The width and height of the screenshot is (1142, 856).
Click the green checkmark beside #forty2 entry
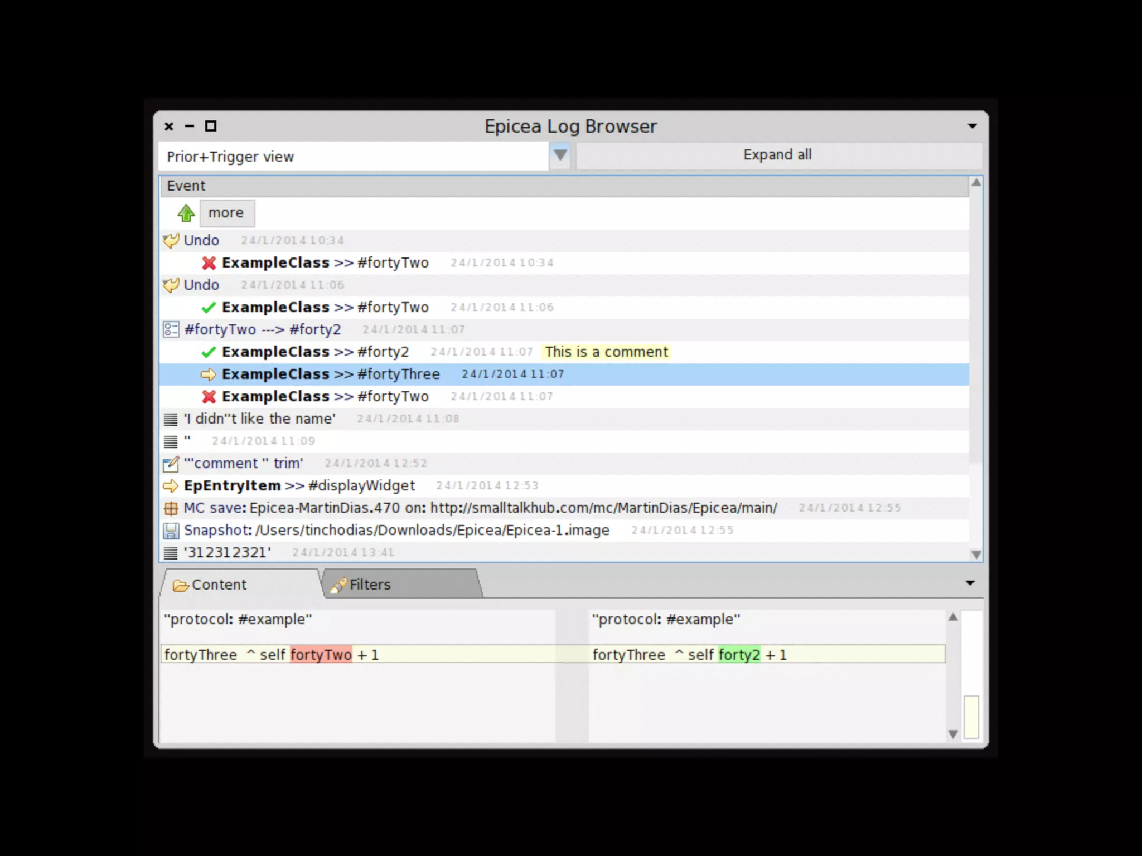click(x=209, y=352)
